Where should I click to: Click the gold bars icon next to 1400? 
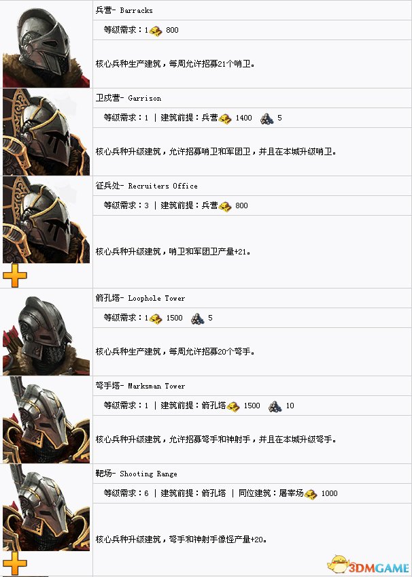click(x=225, y=118)
